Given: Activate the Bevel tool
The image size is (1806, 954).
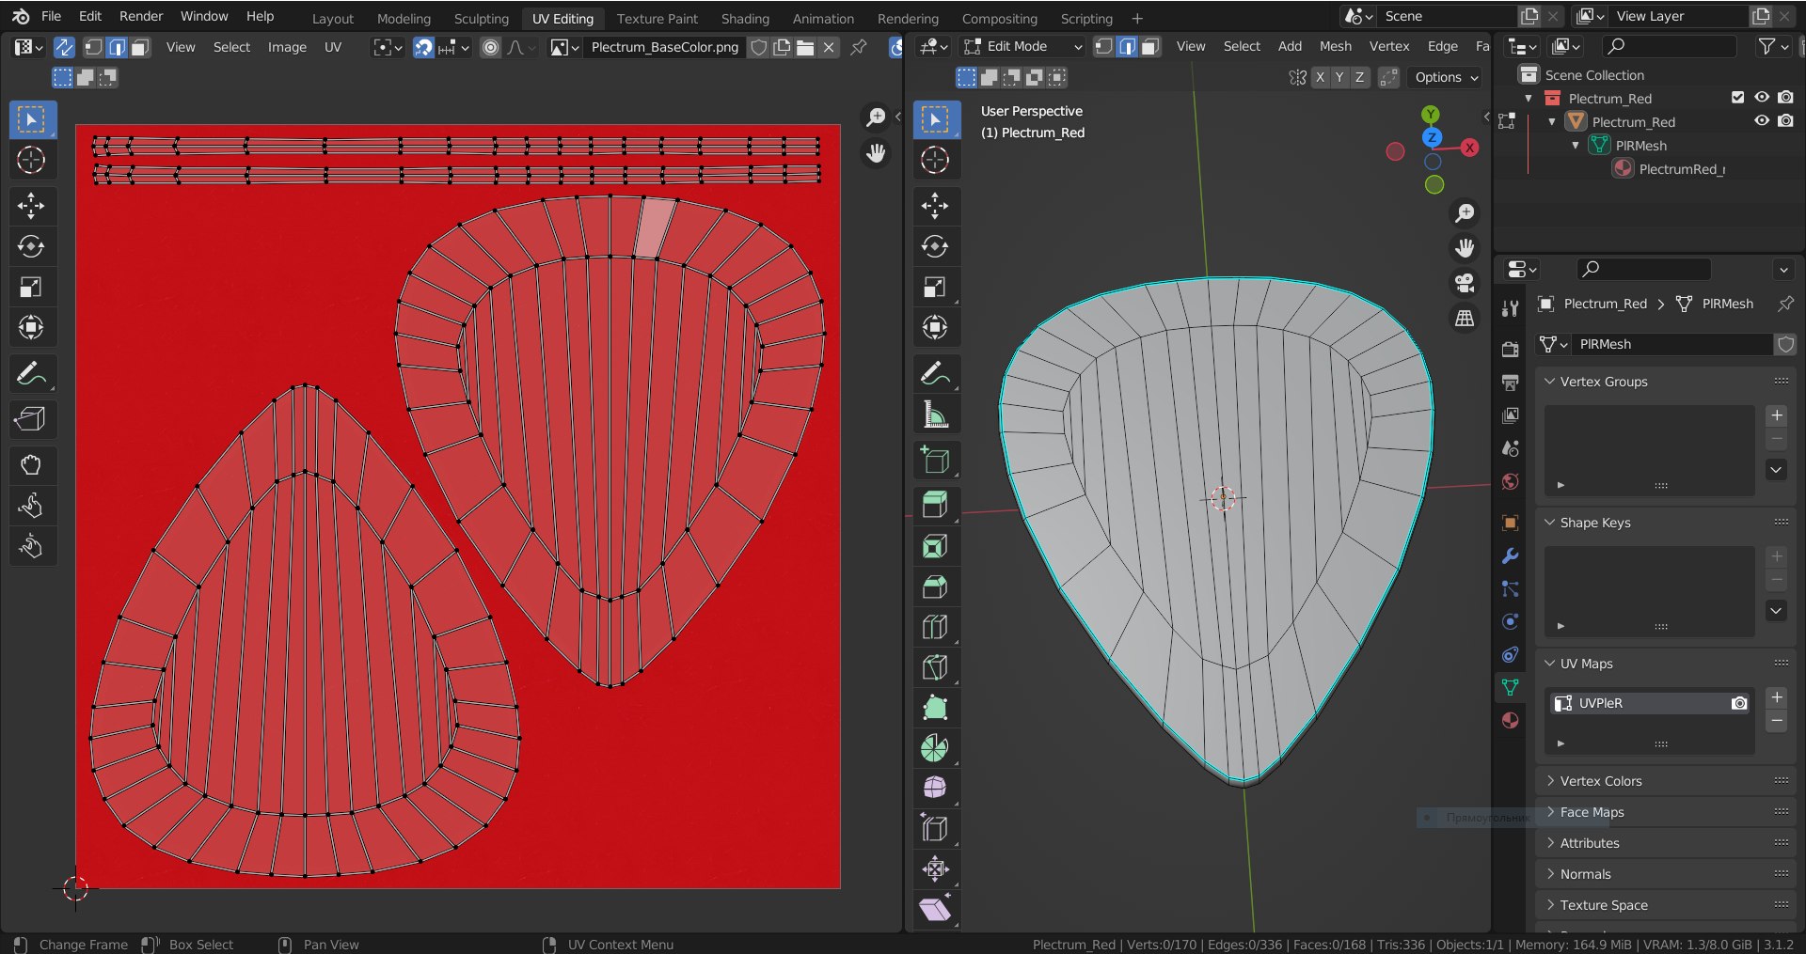Looking at the screenshot, I should pyautogui.click(x=935, y=586).
